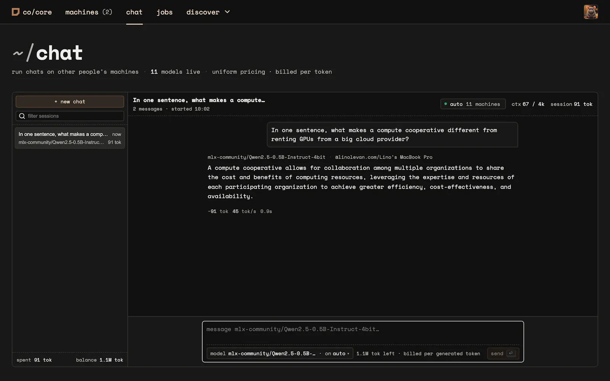Expand the discover menu chevron
The height and width of the screenshot is (381, 610).
point(227,12)
